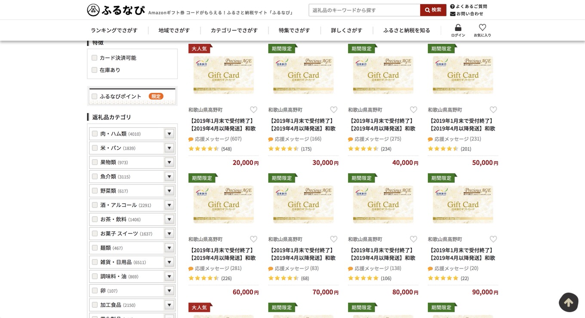
Task: Open the 20,000円 gift card title link
Action: click(223, 125)
